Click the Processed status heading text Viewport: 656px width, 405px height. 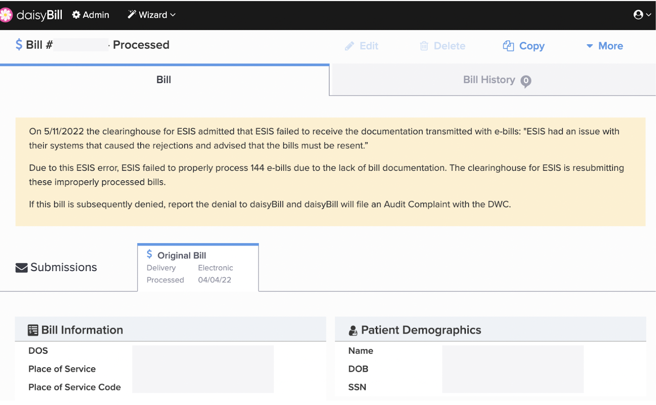pyautogui.click(x=141, y=45)
